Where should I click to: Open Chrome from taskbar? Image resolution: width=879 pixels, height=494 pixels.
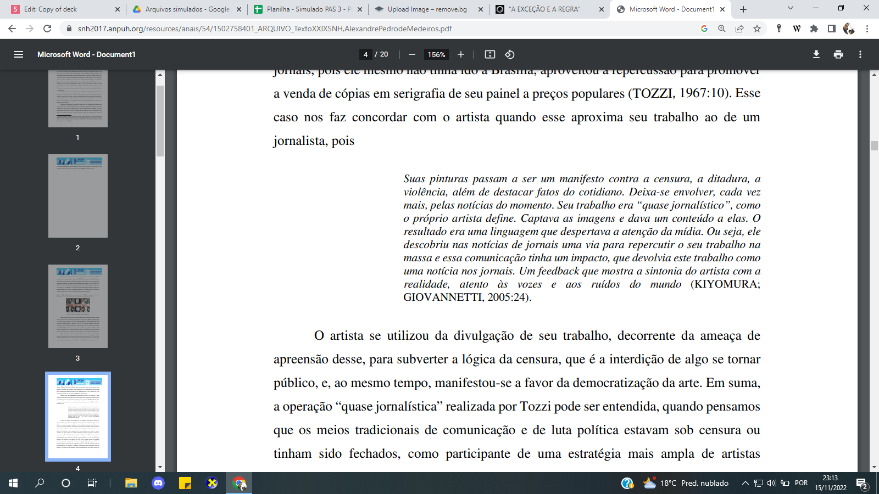[x=240, y=483]
